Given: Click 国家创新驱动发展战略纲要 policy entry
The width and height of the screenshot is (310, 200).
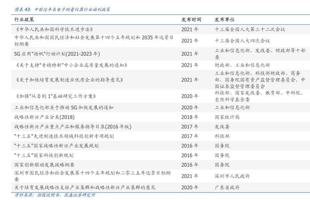Looking at the screenshot, I should 44,165.
